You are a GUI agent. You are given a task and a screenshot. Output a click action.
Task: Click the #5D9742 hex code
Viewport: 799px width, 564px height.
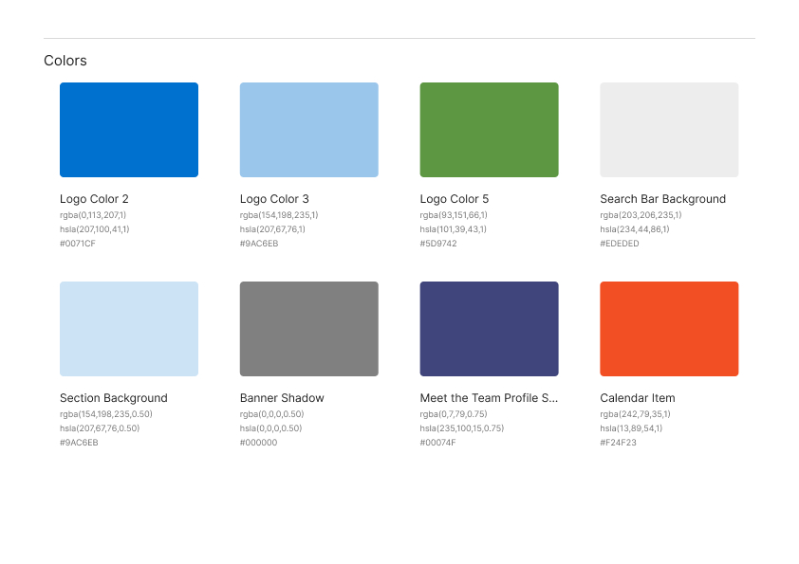[438, 244]
